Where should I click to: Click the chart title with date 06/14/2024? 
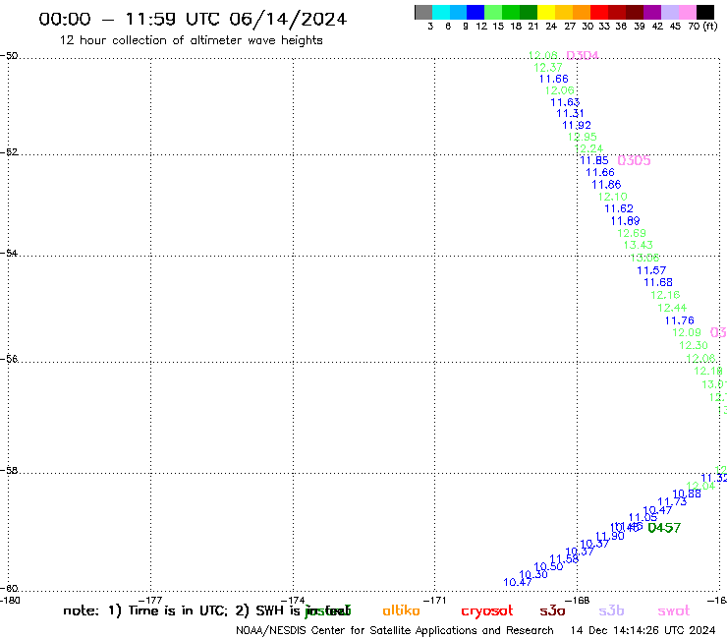[x=193, y=19]
